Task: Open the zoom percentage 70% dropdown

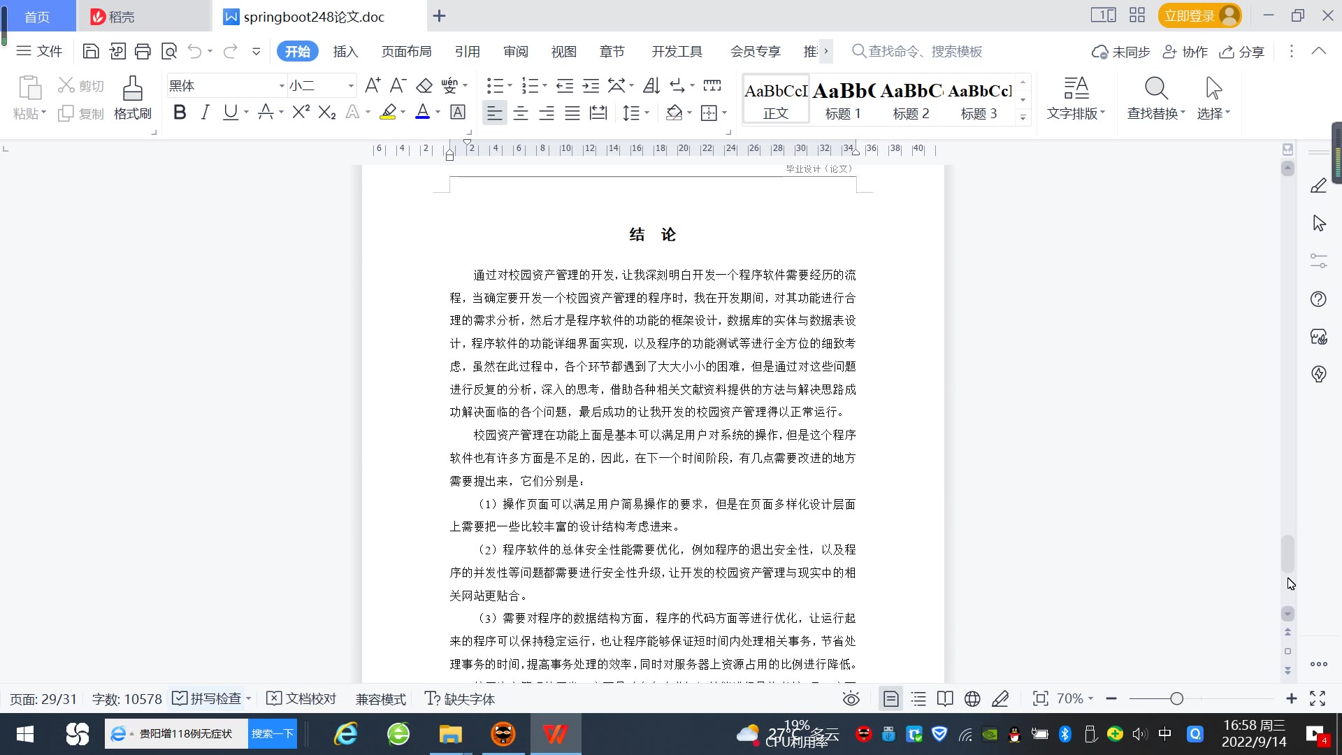Action: [x=1075, y=698]
